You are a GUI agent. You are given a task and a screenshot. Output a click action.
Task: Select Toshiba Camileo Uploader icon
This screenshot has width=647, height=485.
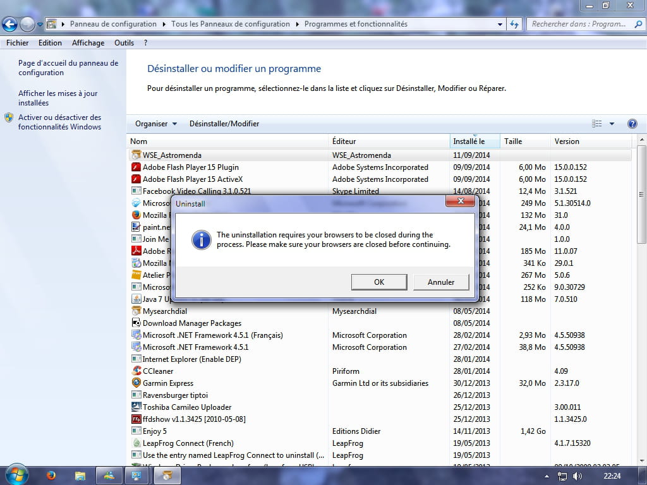136,407
